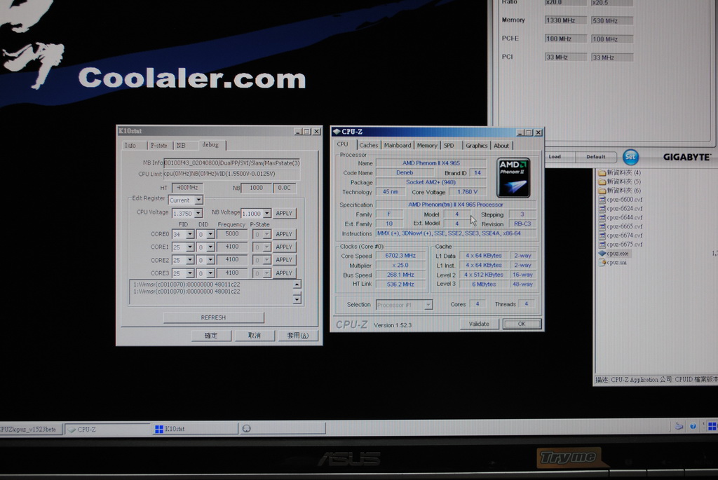Click the Load button in Gigabyte tool
718x480 pixels.
point(555,157)
